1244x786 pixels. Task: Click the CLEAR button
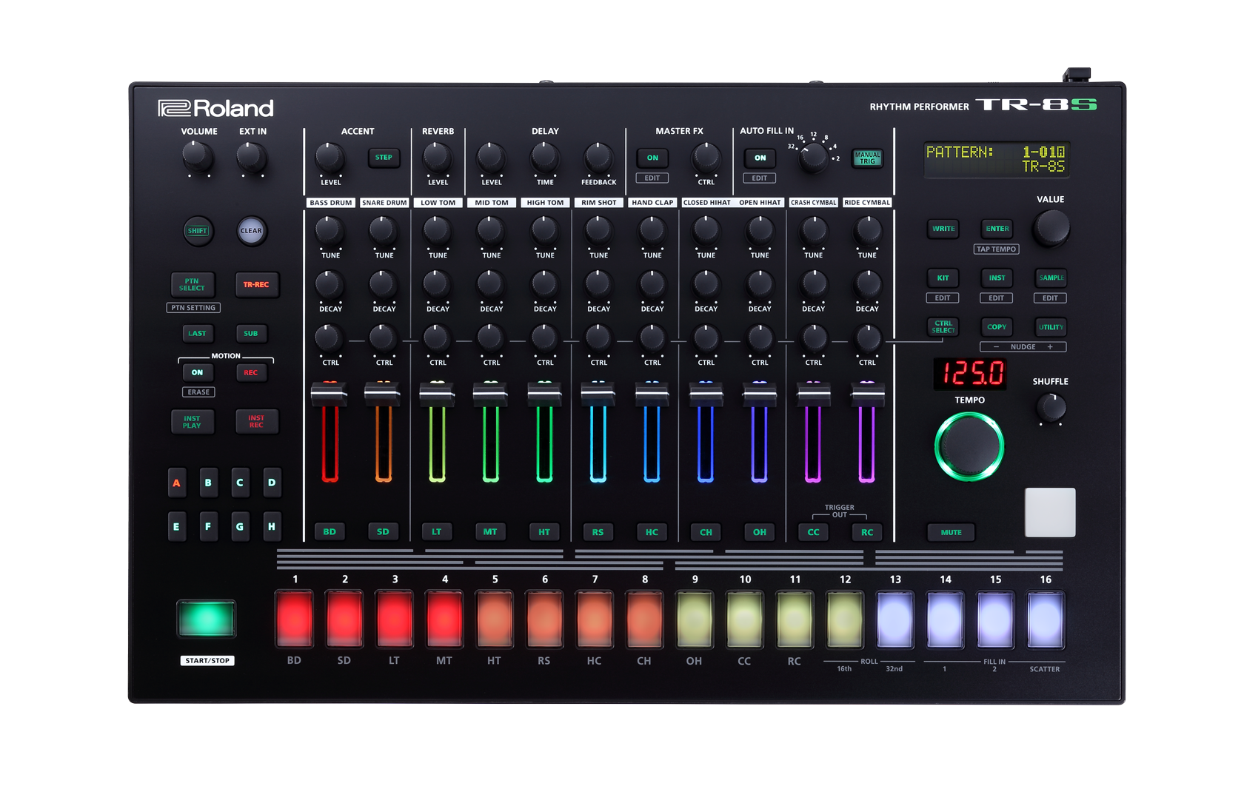point(251,231)
